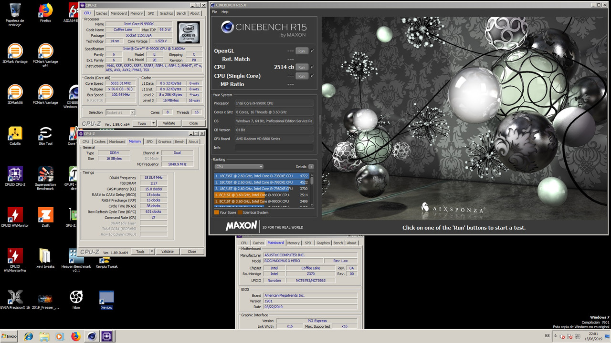Screen dimensions: 611x343
Task: Toggle the CPU (Single Core) test checkmark
Action: click(x=312, y=76)
